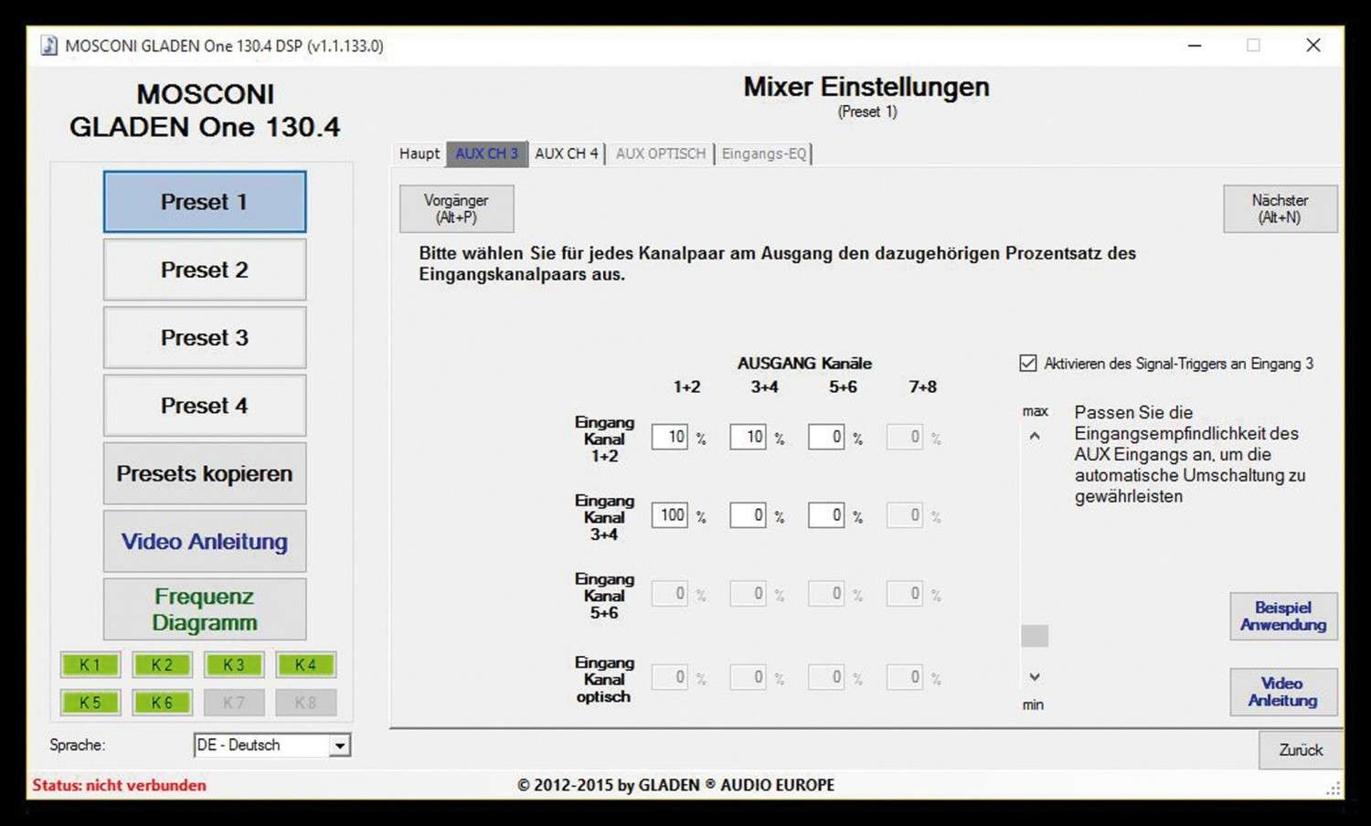
Task: Click the 'Status: nicht verbunden' text
Action: pyautogui.click(x=119, y=785)
